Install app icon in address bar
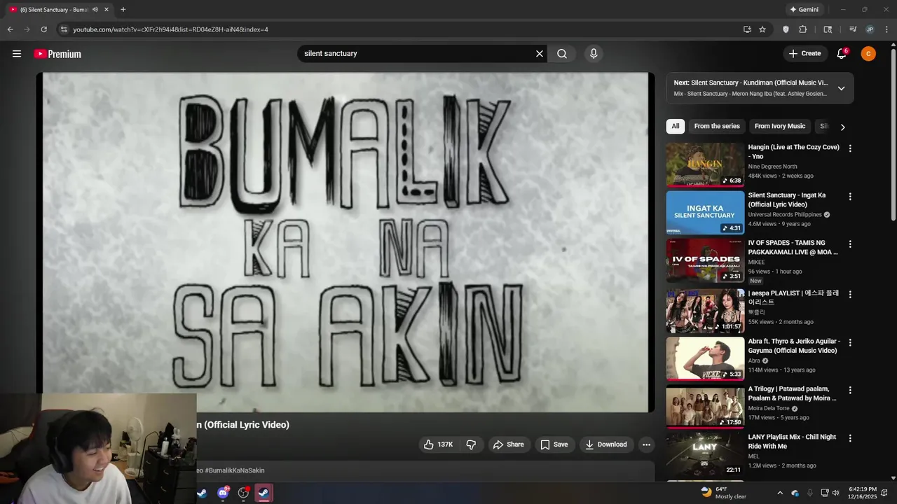This screenshot has width=897, height=504. point(747,29)
